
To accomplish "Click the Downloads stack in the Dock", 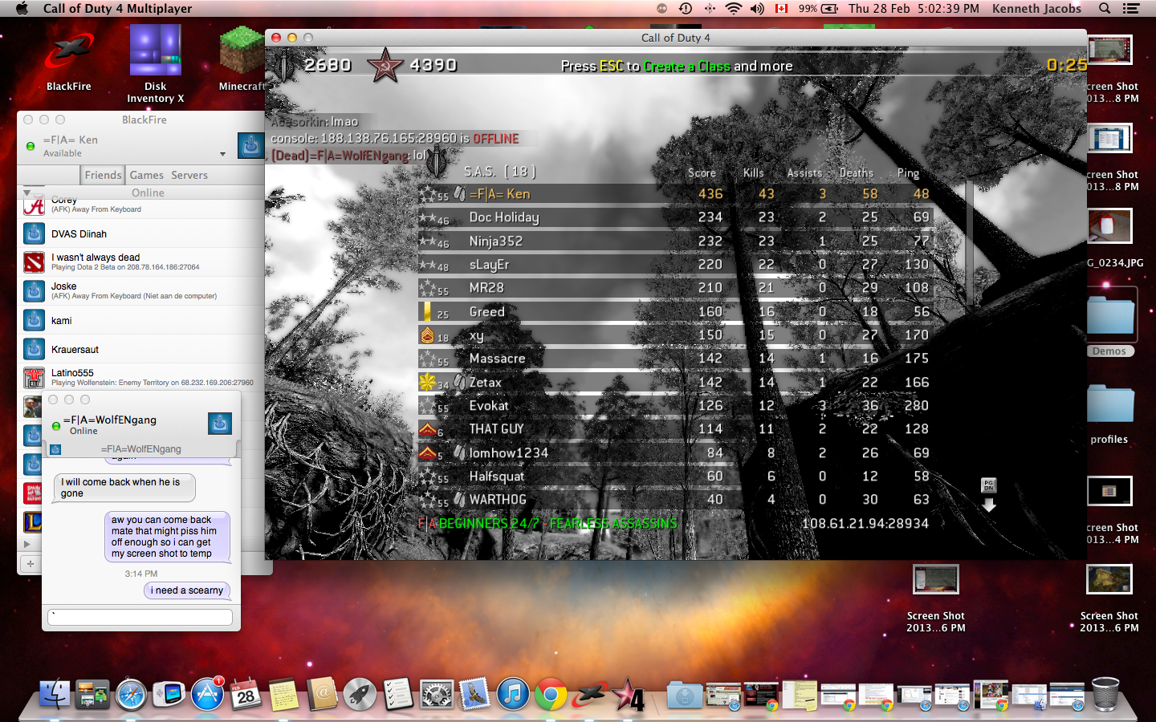I will 685,695.
